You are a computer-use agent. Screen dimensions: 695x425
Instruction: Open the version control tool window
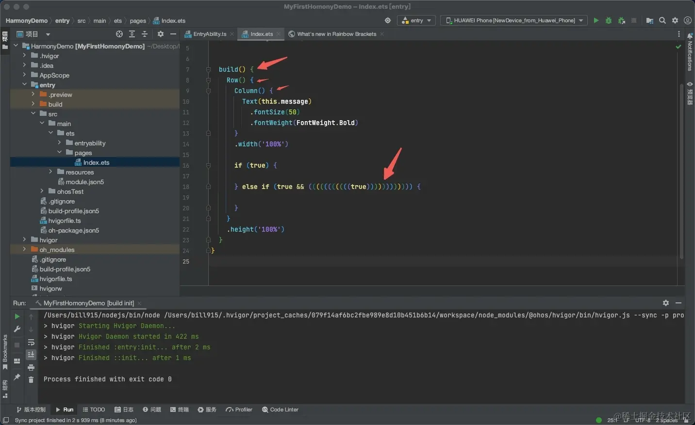click(31, 409)
